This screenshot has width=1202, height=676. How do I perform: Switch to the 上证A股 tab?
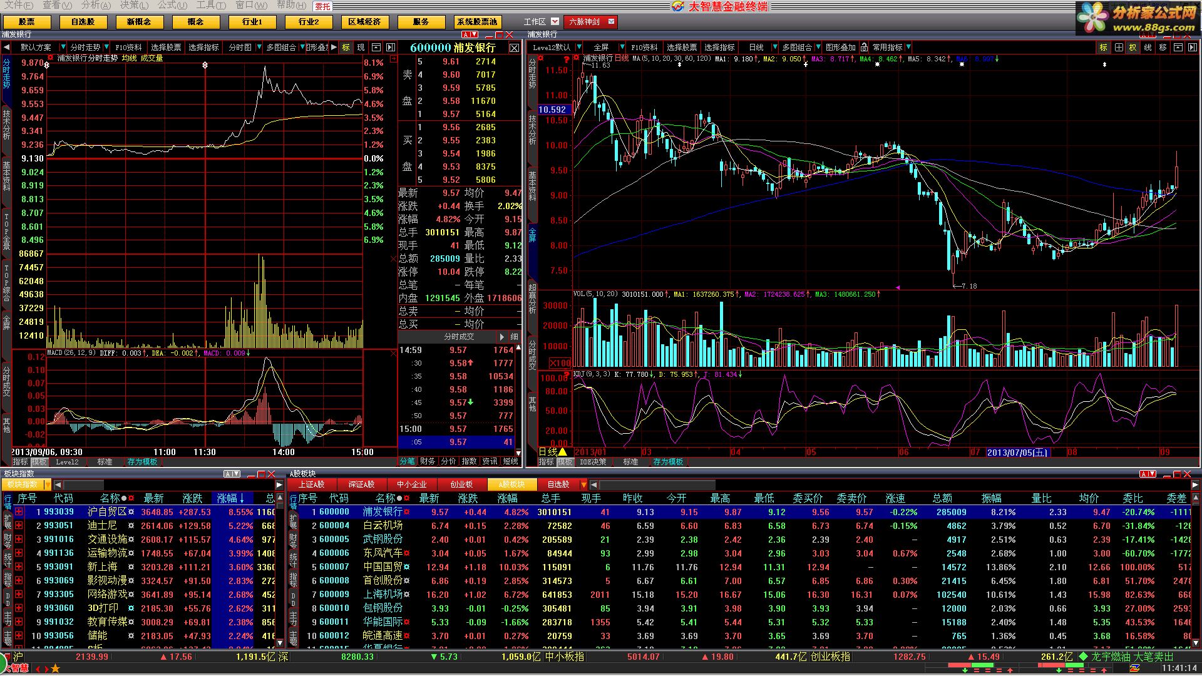(x=311, y=484)
